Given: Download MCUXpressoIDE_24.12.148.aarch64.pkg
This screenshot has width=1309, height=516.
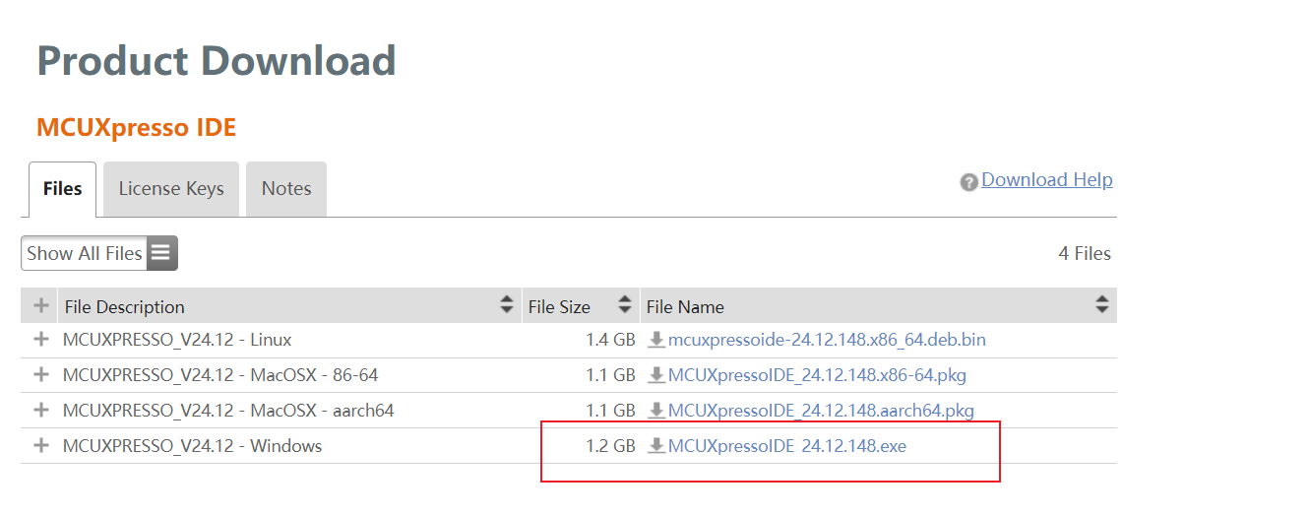Looking at the screenshot, I should pyautogui.click(x=821, y=411).
